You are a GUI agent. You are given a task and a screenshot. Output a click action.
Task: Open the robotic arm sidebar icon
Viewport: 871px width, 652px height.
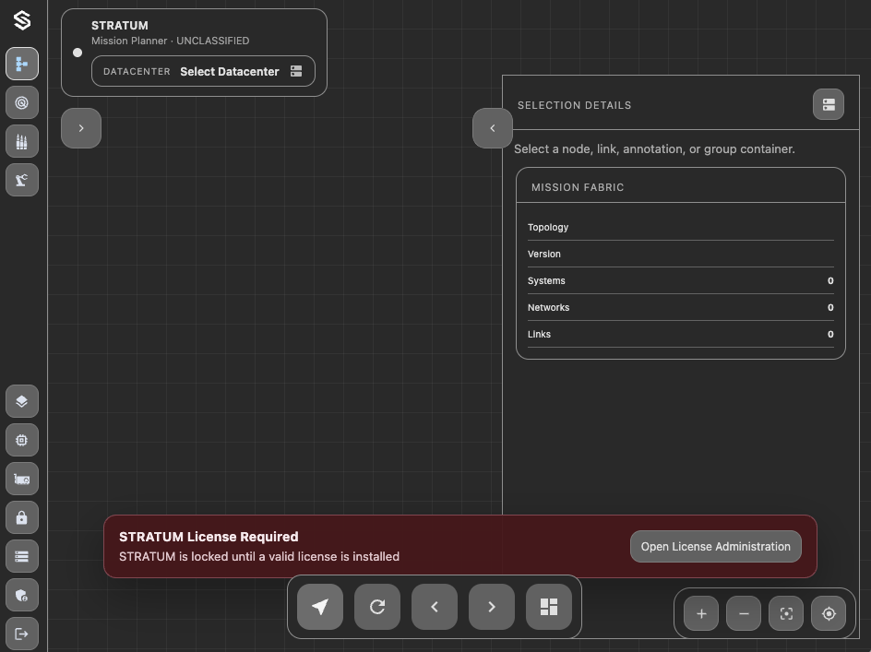[x=22, y=180]
